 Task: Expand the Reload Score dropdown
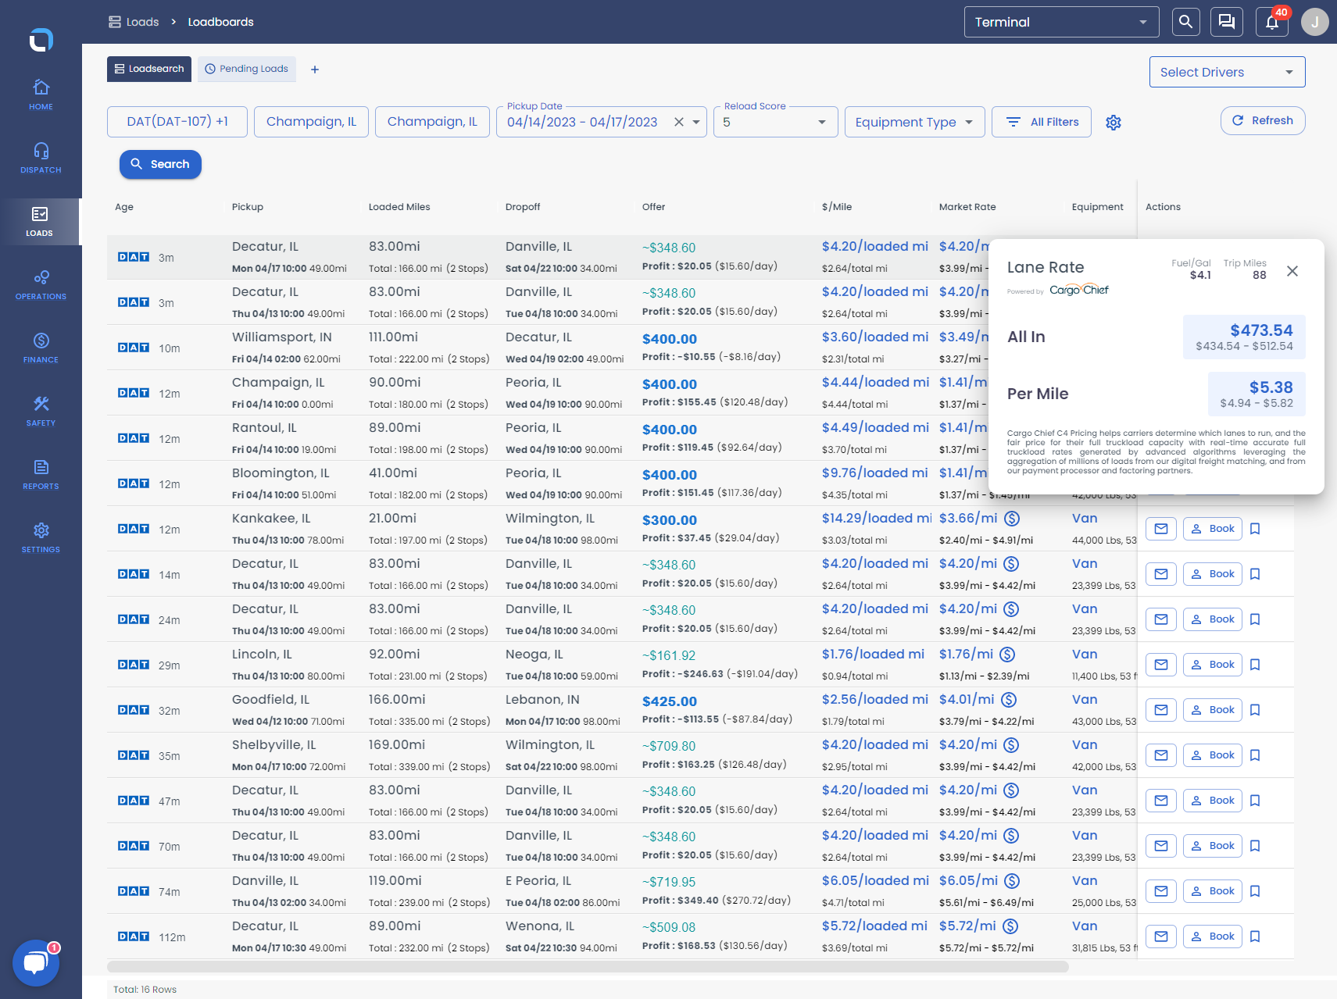pyautogui.click(x=775, y=122)
